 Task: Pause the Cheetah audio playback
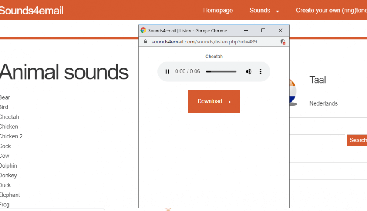pyautogui.click(x=167, y=72)
